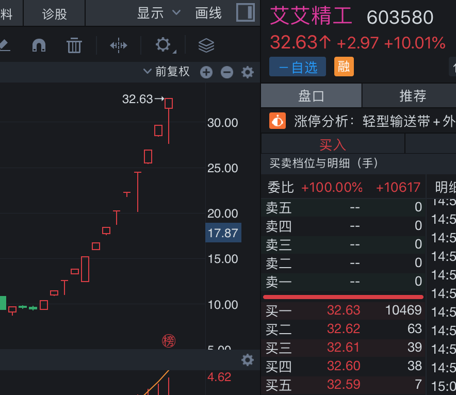Zoom in chart with plus icon
The height and width of the screenshot is (395, 456).
(x=206, y=72)
